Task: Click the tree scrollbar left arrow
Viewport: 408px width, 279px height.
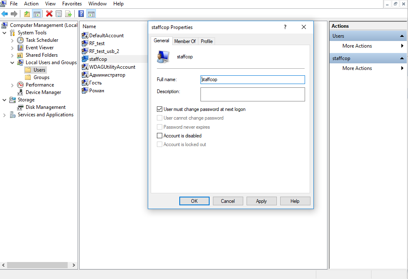Action: (x=3, y=265)
